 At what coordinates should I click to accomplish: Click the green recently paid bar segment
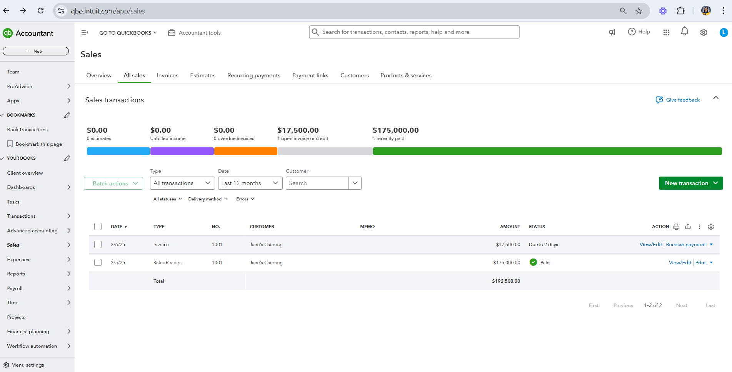[x=547, y=151]
